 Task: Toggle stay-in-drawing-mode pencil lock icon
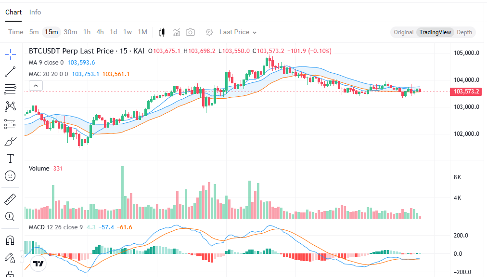10,258
